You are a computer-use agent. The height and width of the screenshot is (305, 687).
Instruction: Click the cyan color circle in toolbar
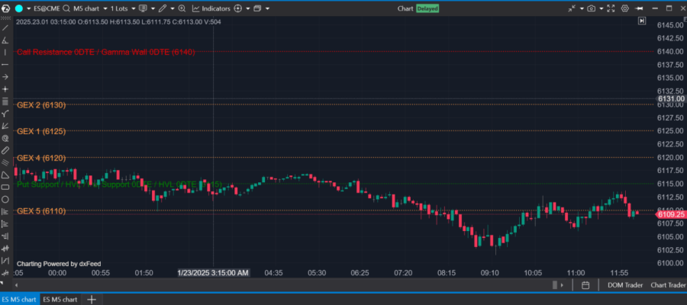pos(19,8)
